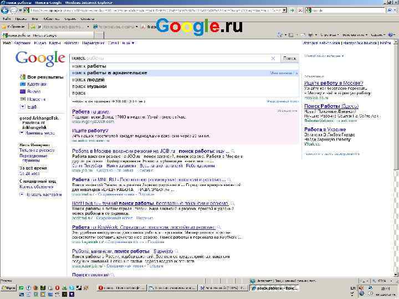399x299 pixels.
Task: Open Поиск Работы (Здесь) sidebar ad
Action: pos(331,106)
